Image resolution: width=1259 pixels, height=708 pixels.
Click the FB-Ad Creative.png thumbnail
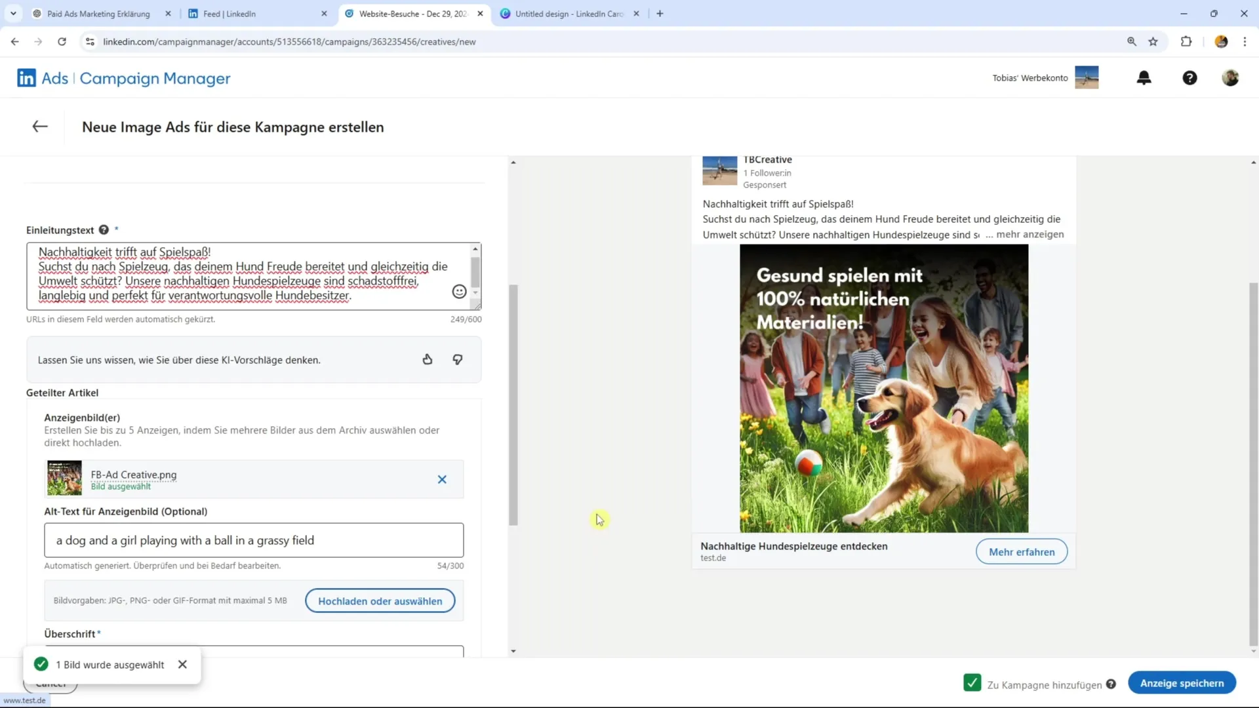click(x=64, y=478)
